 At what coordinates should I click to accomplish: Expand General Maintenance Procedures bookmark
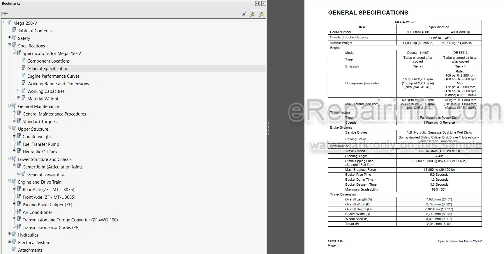coord(14,113)
